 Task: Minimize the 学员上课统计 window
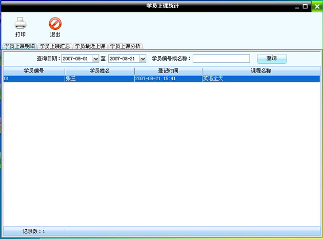point(298,6)
